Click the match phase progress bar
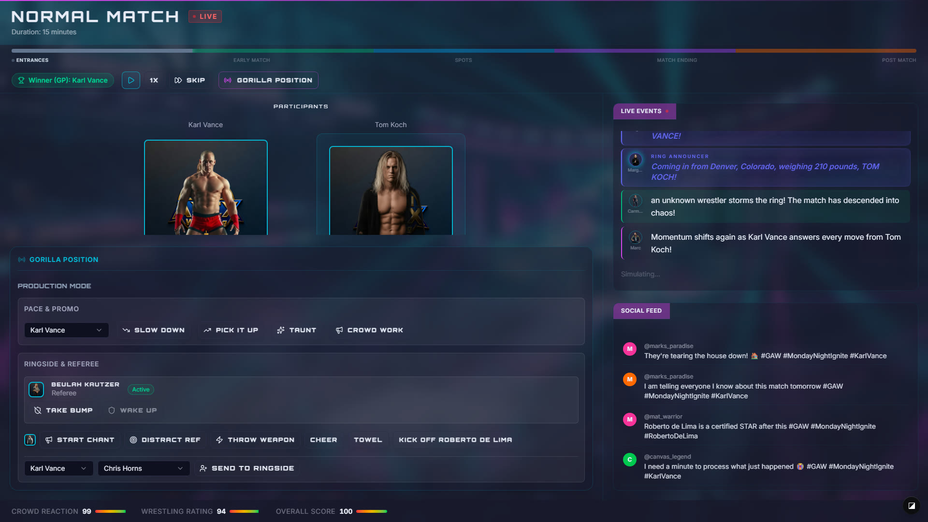 (x=464, y=51)
